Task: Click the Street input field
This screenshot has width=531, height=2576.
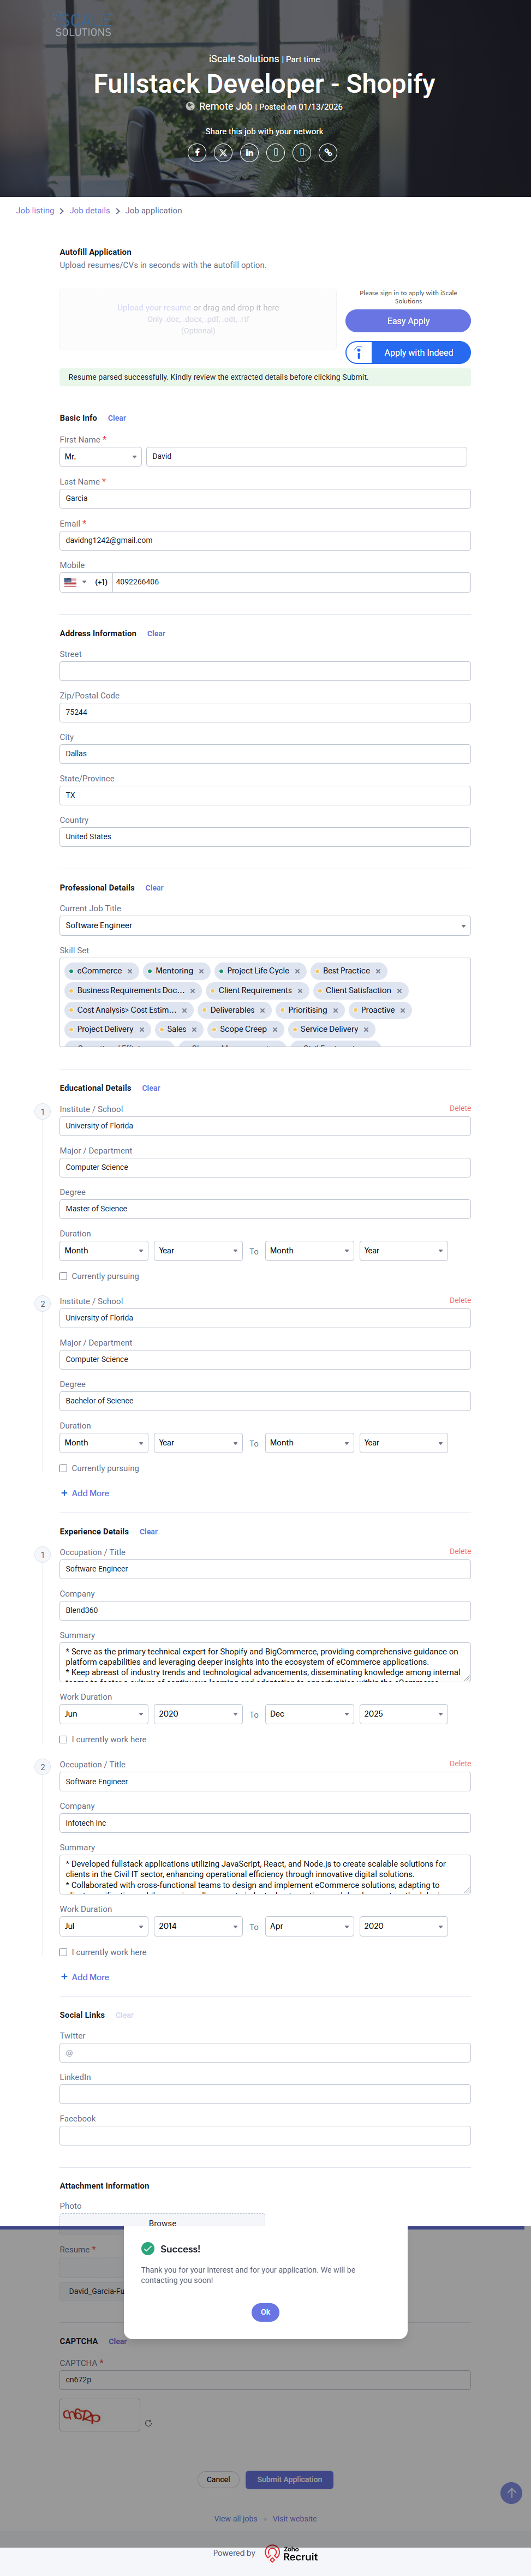Action: 265,671
